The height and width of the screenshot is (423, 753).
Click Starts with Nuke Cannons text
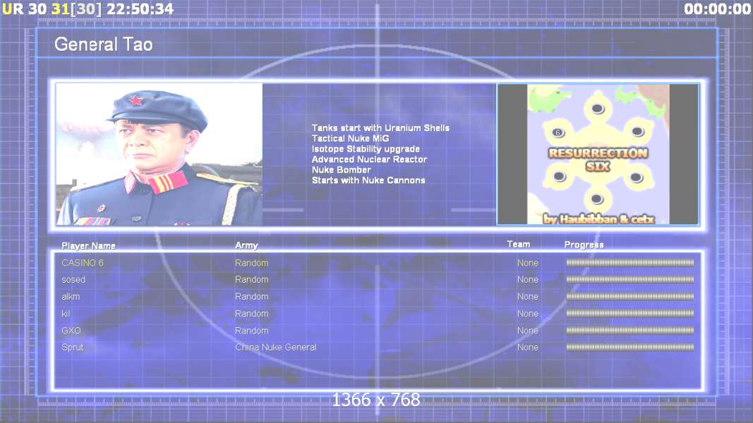[368, 180]
